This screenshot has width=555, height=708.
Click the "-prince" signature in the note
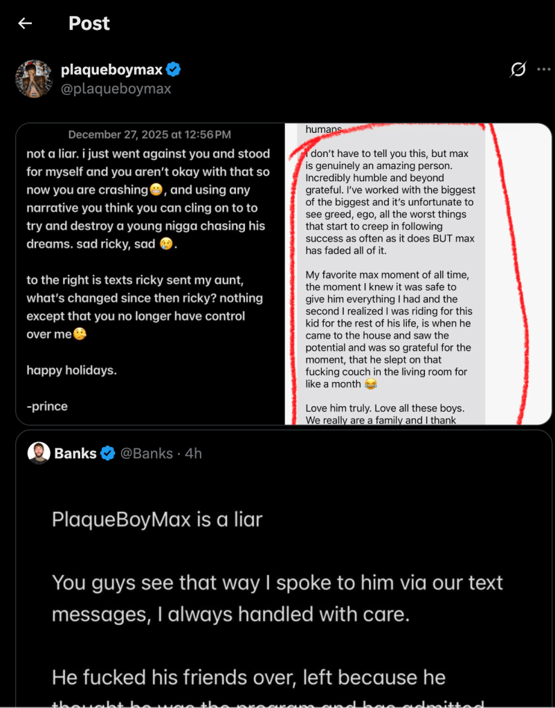tap(47, 406)
